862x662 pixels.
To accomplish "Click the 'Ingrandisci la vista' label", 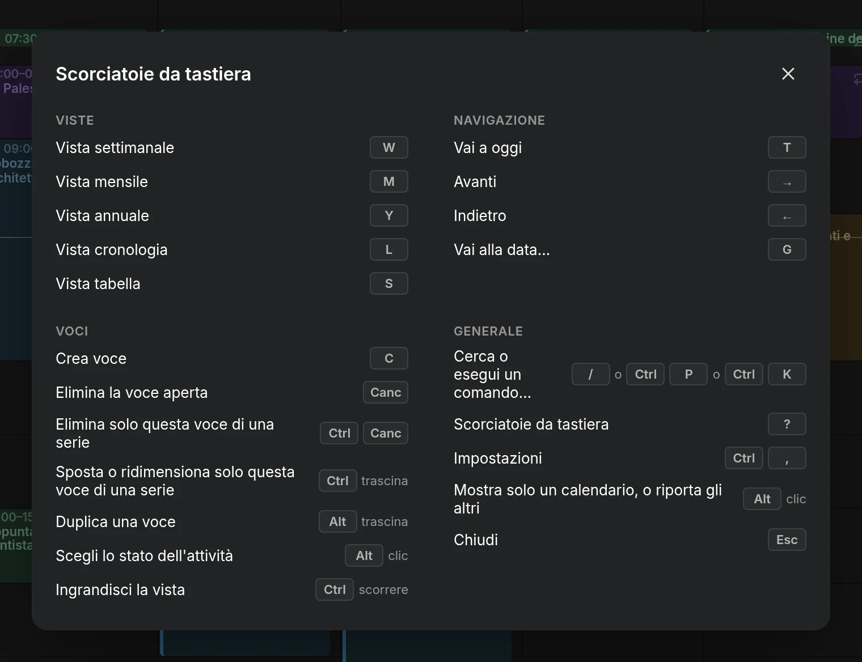I will click(120, 589).
